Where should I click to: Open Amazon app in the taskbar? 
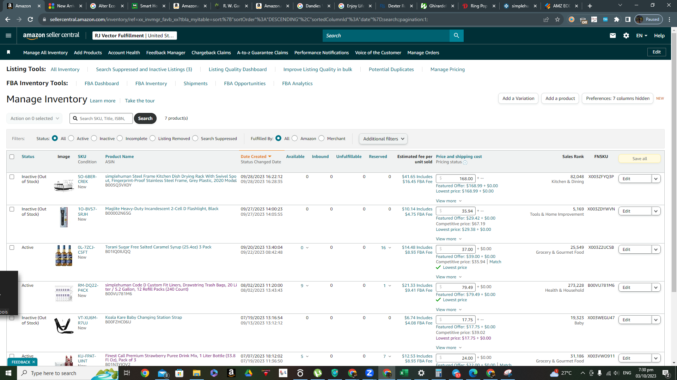point(231,373)
